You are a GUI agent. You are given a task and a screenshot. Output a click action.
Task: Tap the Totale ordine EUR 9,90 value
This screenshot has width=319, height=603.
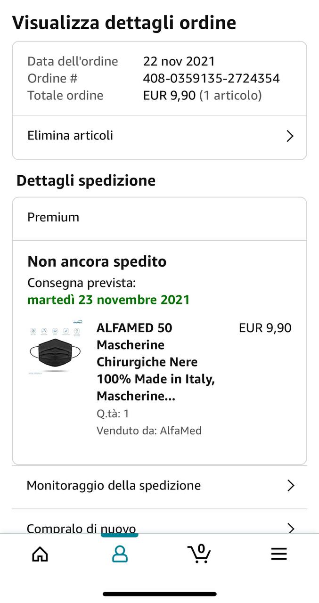[x=169, y=95]
